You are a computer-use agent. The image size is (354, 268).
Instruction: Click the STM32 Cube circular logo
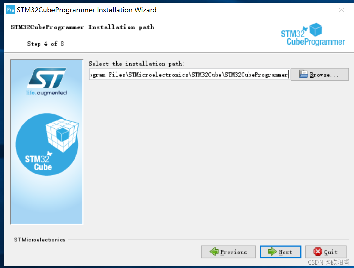pyautogui.click(x=47, y=144)
